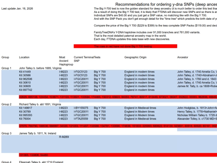Click ancestor 'Henry Talley, b. 1778' cell
The height and width of the screenshot is (163, 217).
(x=197, y=112)
